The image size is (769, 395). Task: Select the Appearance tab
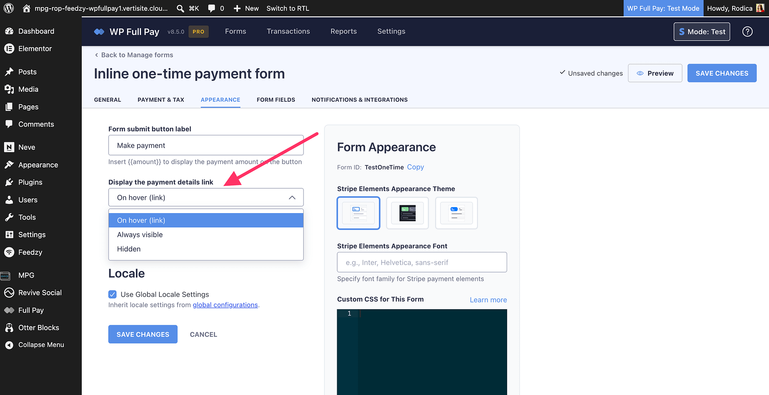(x=221, y=100)
